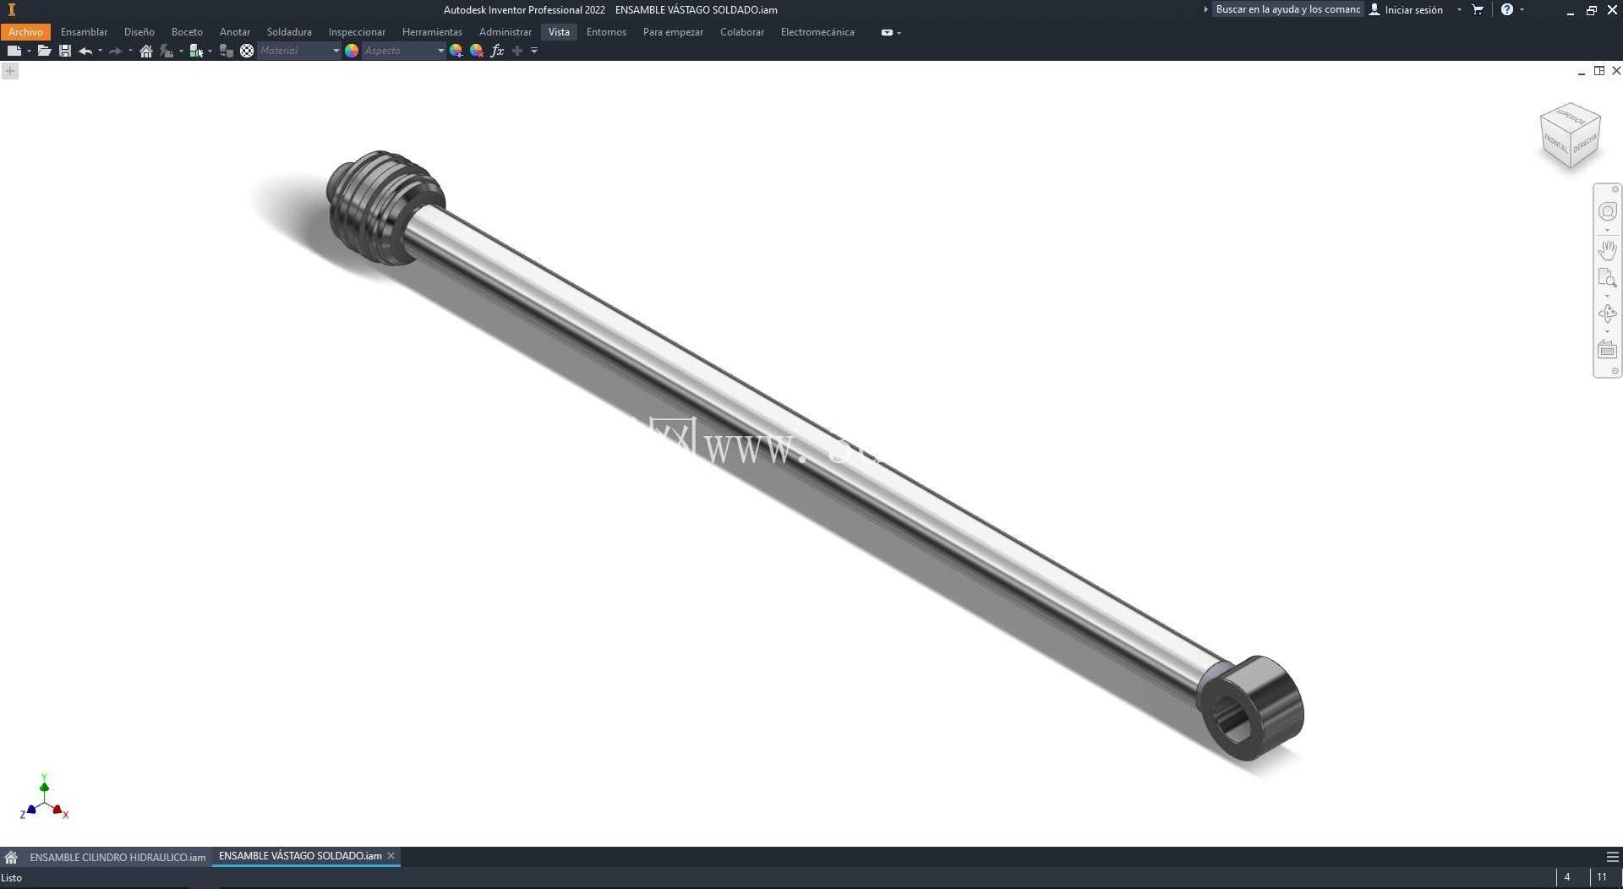Click the Home view icon

pyautogui.click(x=146, y=51)
